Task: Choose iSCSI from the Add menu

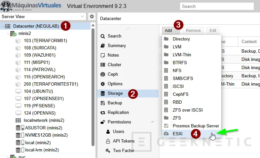Action: pyautogui.click(x=192, y=87)
